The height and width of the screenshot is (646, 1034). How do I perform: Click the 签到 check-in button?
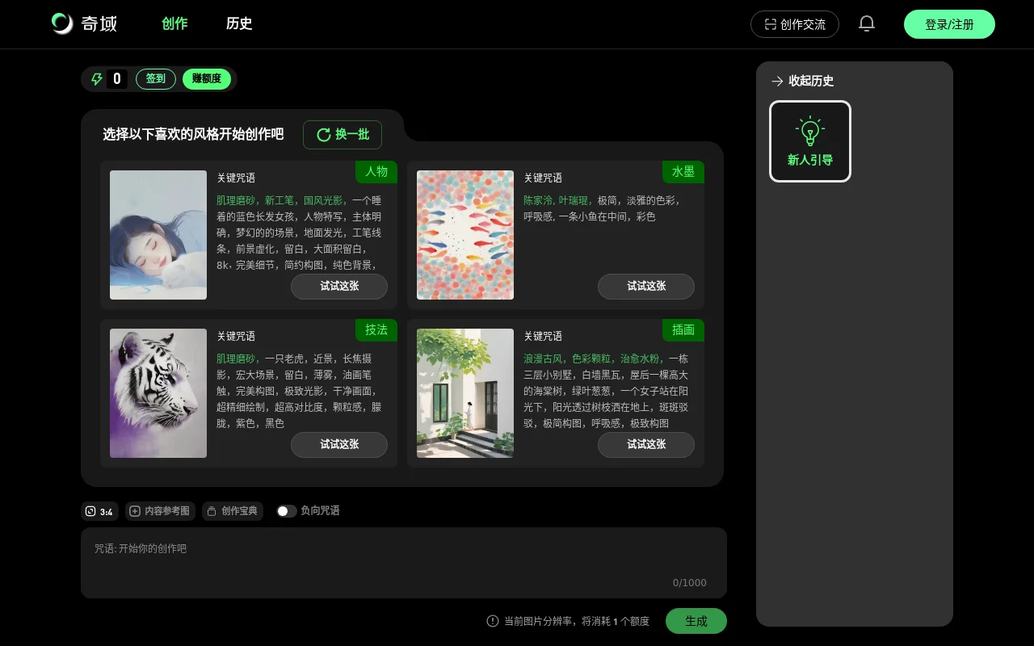[x=155, y=78]
